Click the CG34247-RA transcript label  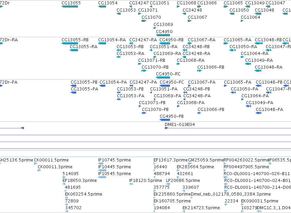[x=143, y=40]
